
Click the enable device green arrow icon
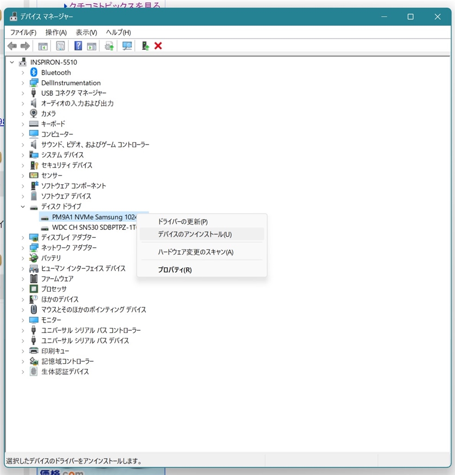coord(145,46)
